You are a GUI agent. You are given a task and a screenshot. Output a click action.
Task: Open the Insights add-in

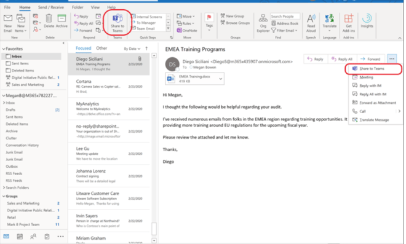point(367,22)
